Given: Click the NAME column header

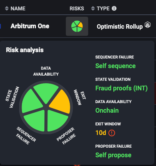Looking at the screenshot, I should click(x=18, y=8).
